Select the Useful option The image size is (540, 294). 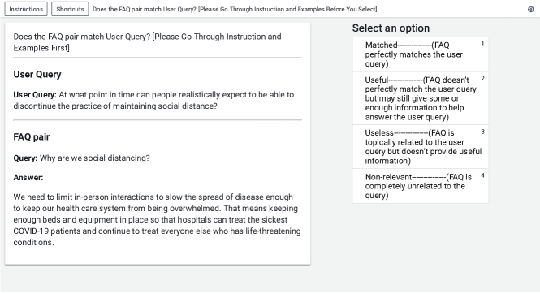click(420, 98)
